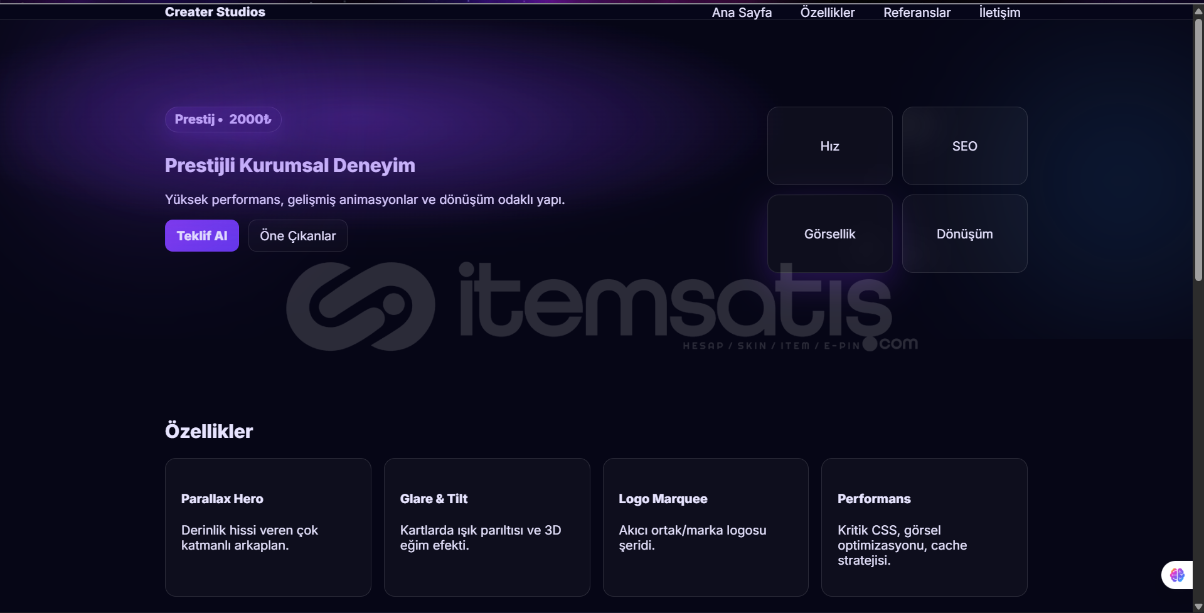1204x613 pixels.
Task: Open the brain assistant icon at the bottom right
Action: (x=1177, y=575)
